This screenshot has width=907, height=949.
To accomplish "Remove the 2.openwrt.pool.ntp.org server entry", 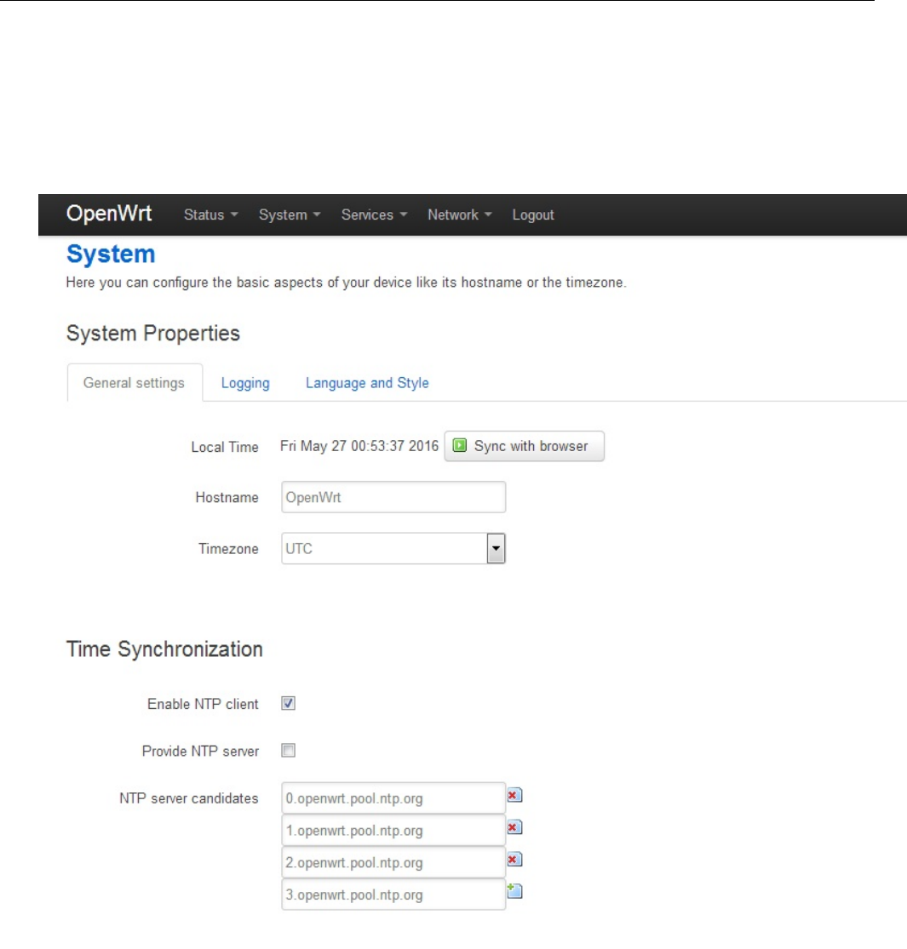I will (514, 860).
